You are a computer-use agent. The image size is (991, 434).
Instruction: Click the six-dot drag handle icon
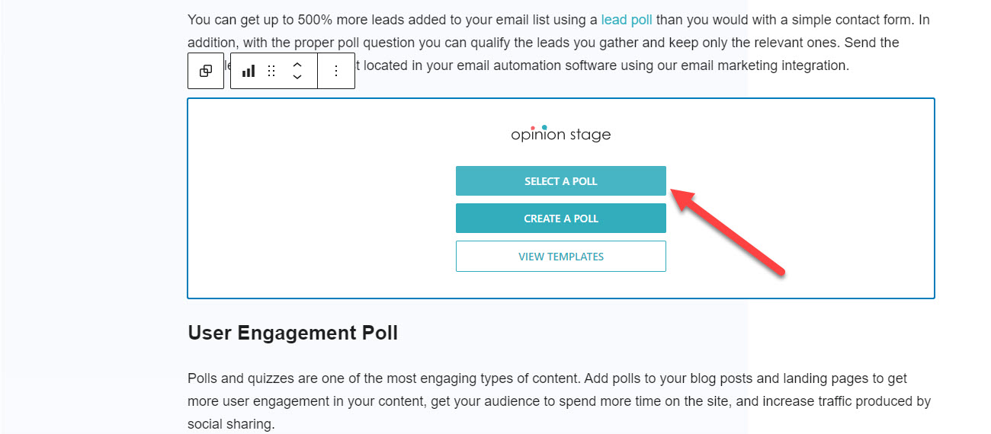click(271, 71)
